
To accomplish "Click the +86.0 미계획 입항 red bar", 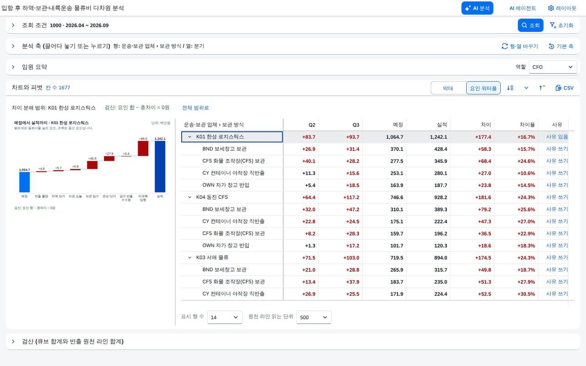I will click(x=143, y=148).
